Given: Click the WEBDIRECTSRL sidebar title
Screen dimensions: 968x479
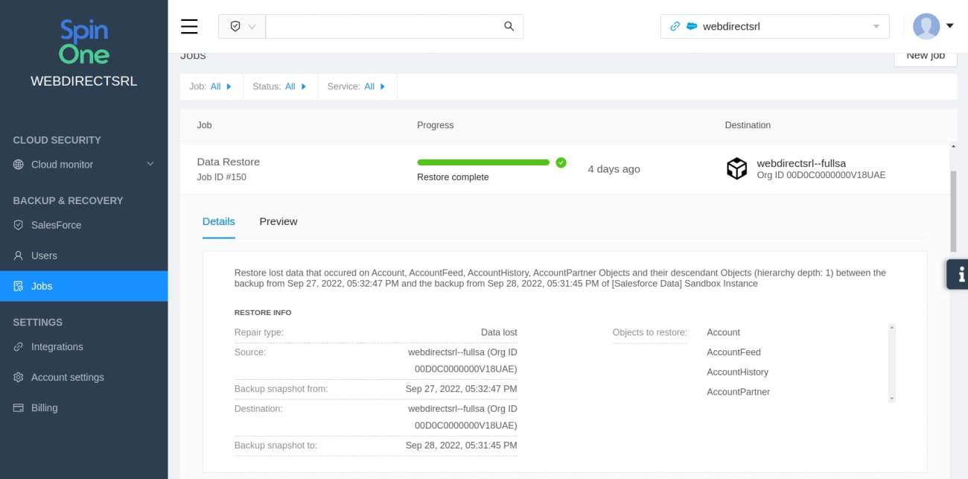Looking at the screenshot, I should pos(84,81).
